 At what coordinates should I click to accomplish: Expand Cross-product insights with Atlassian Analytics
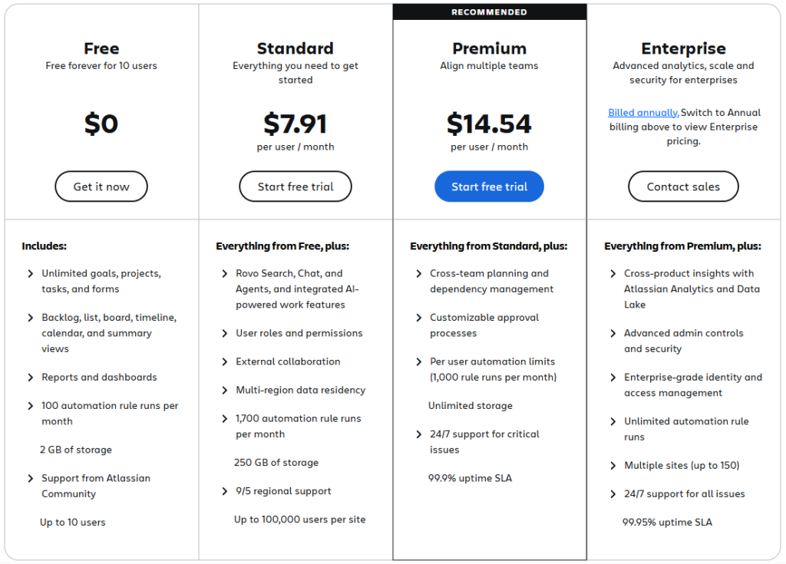click(x=613, y=273)
